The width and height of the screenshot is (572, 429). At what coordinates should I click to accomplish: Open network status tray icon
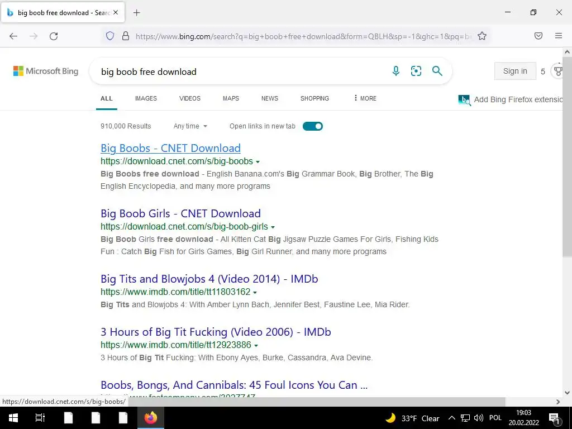click(x=465, y=418)
